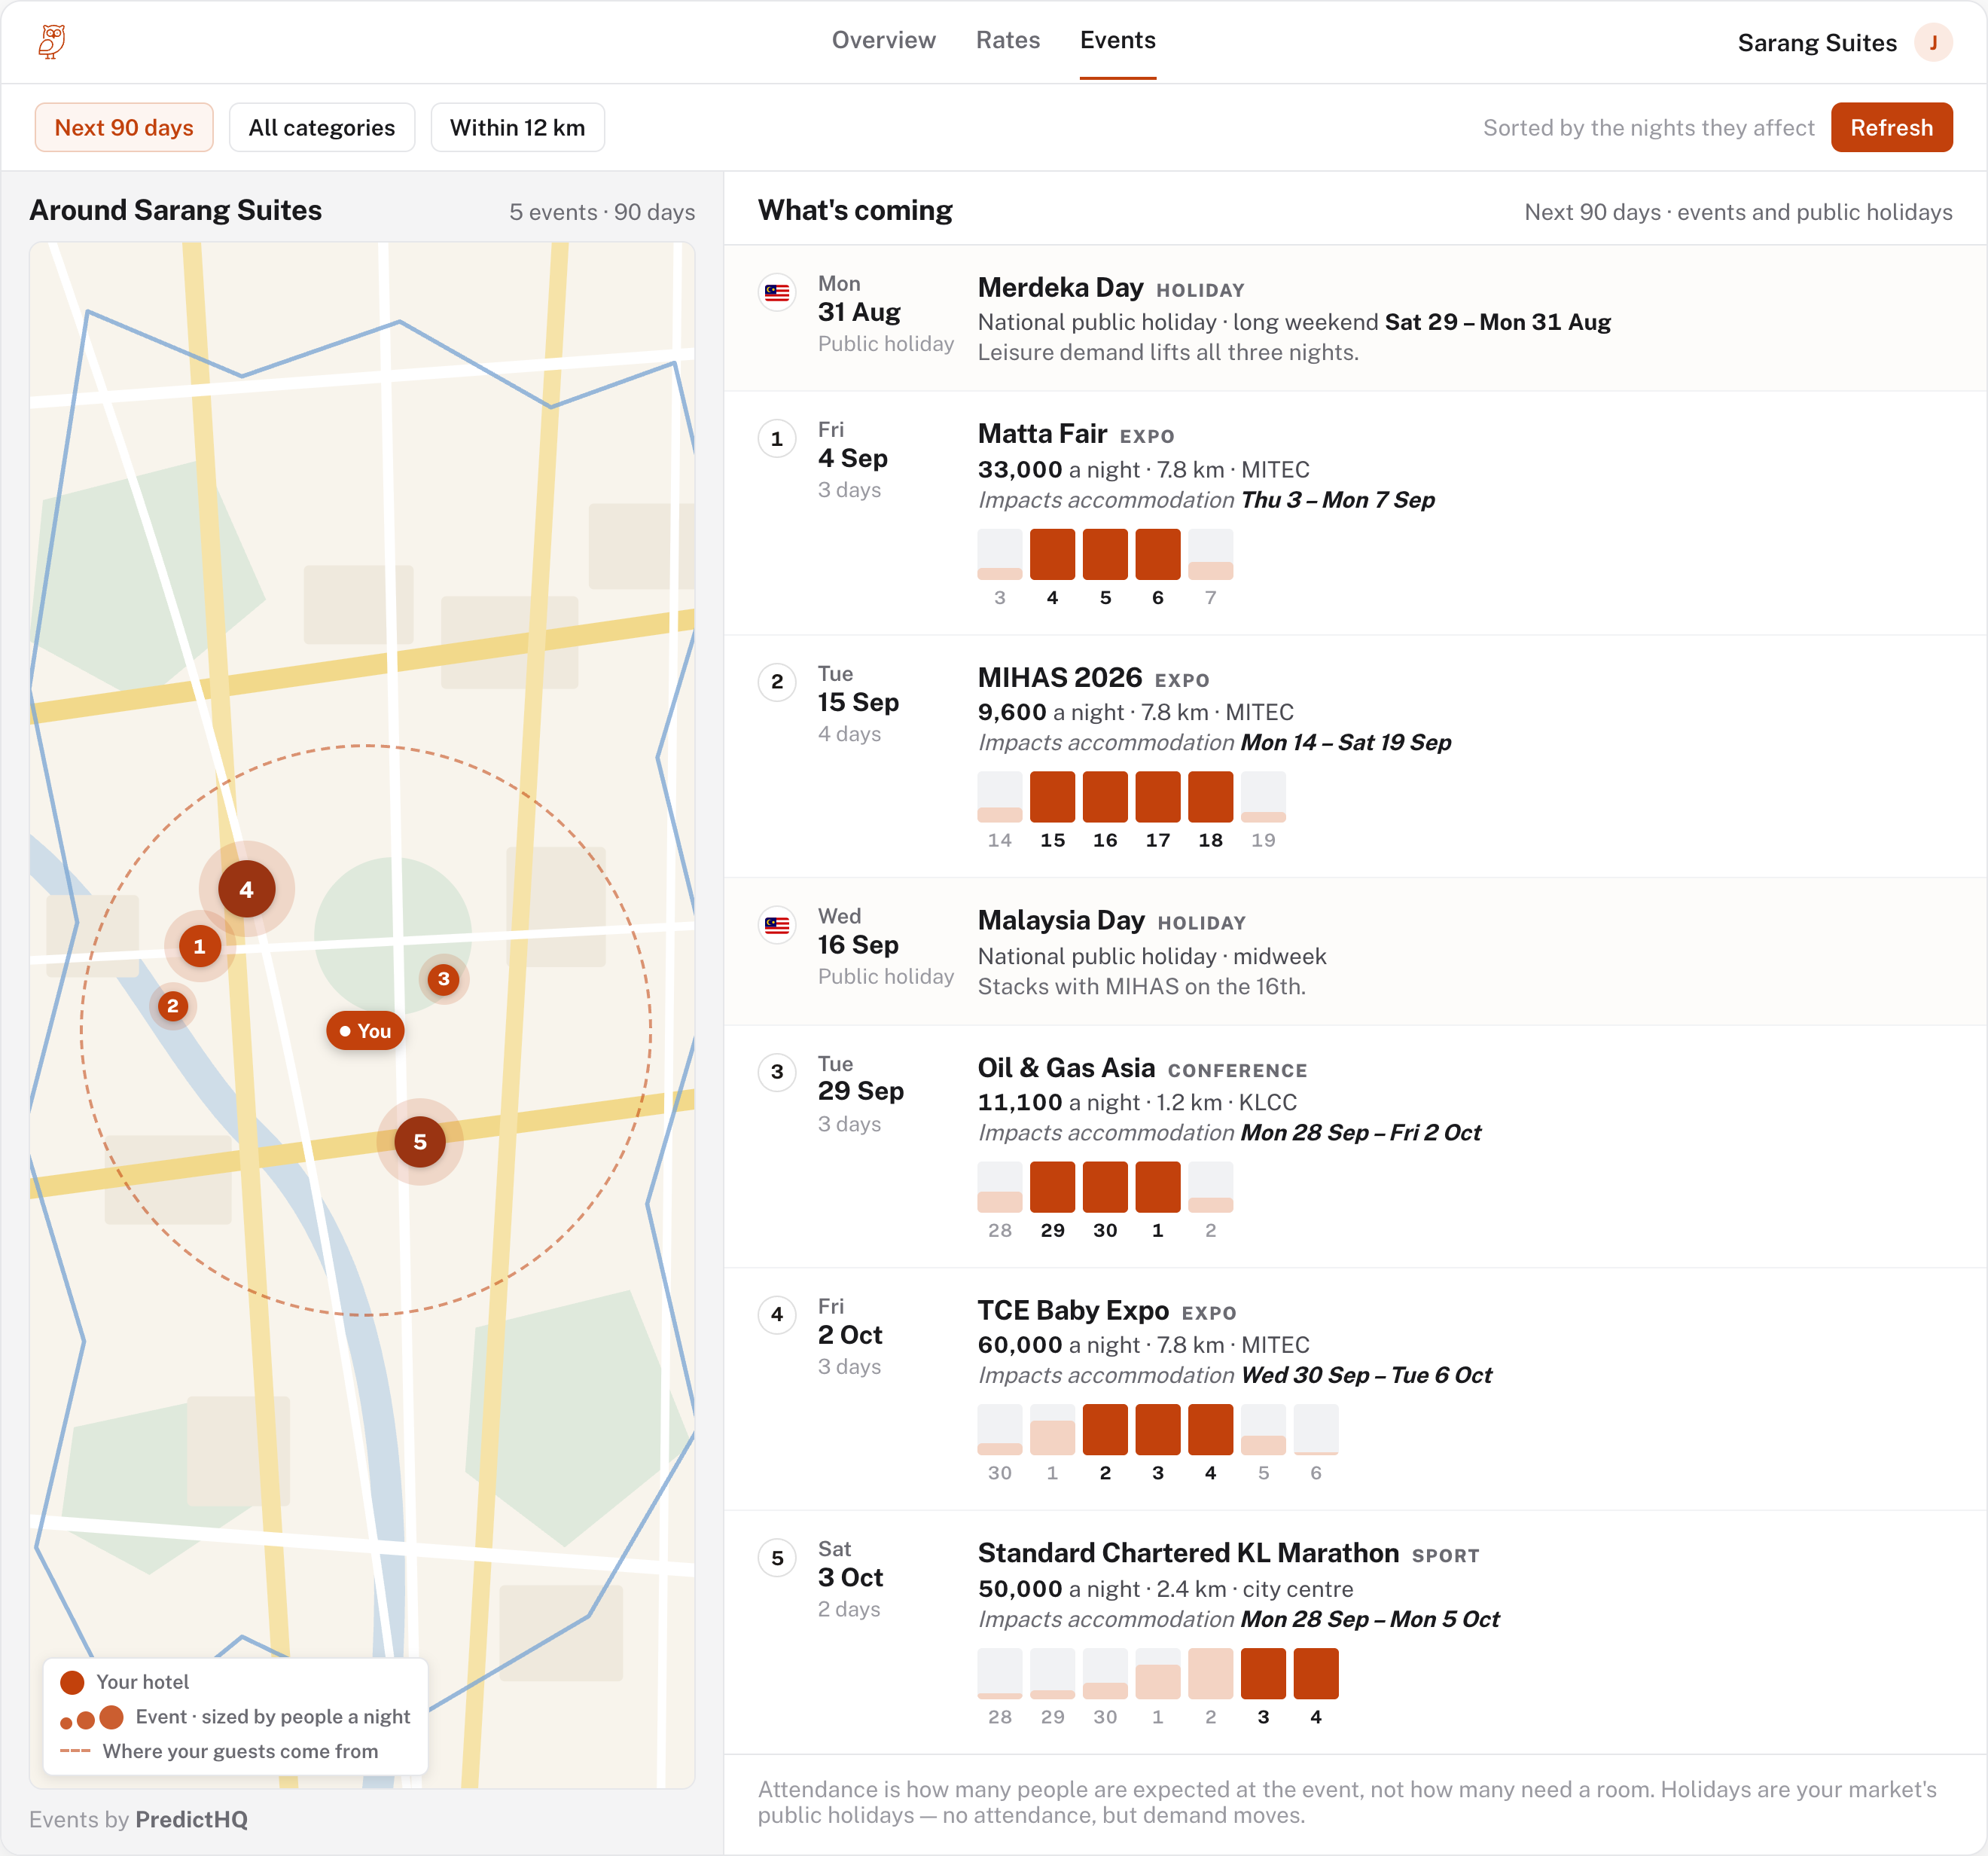Screen dimensions: 1988x1856
Task: Click the Malaysia Day flag icon
Action: click(x=777, y=926)
